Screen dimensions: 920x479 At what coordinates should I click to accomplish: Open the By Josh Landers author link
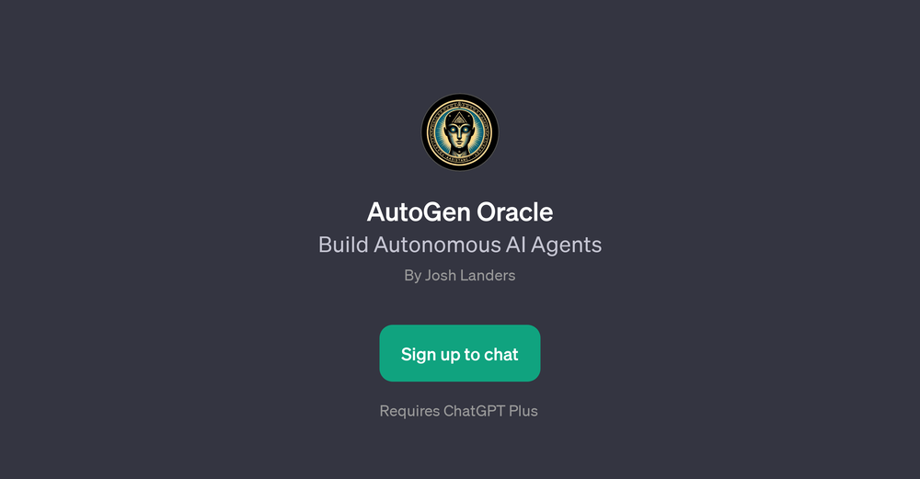pos(460,276)
